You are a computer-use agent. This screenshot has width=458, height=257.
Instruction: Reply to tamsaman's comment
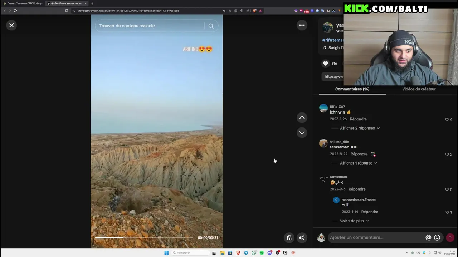357,189
